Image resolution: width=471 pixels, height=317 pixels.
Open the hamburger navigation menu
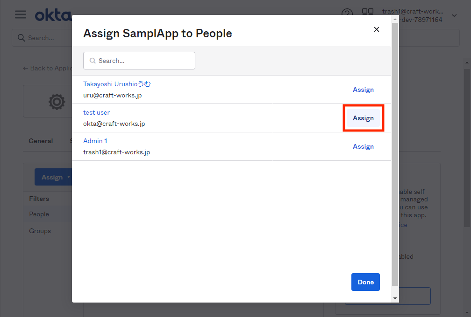click(x=21, y=14)
